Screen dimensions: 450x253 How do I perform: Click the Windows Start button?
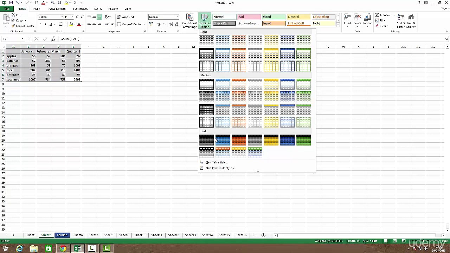(x=5, y=249)
